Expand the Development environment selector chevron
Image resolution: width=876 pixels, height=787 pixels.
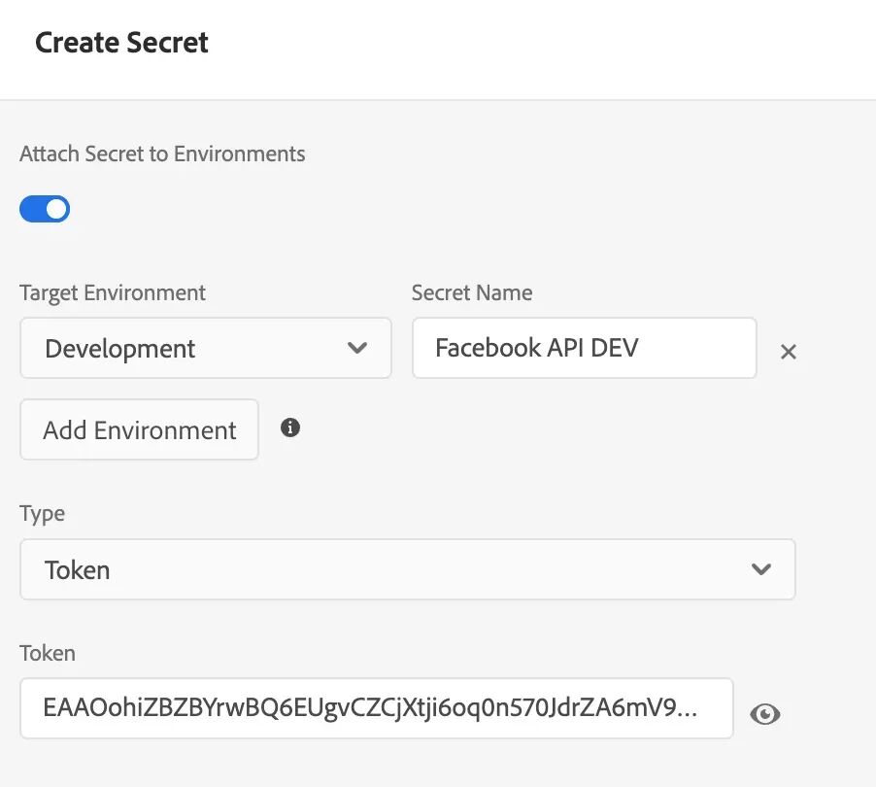point(356,348)
